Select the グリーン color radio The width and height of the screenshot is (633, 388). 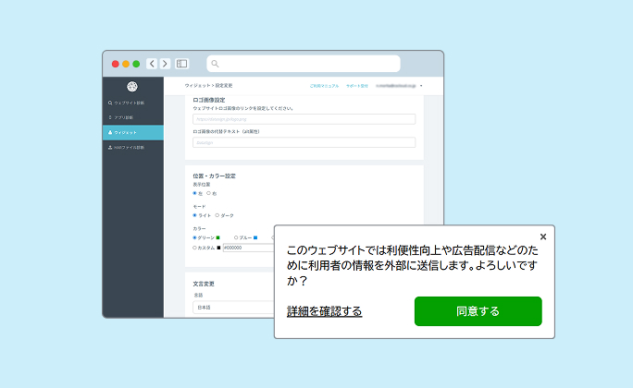point(194,237)
